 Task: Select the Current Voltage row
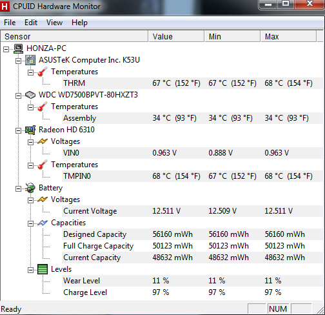tap(193, 211)
